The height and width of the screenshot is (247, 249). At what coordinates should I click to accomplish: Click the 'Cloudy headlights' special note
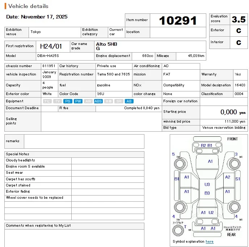click(21, 160)
